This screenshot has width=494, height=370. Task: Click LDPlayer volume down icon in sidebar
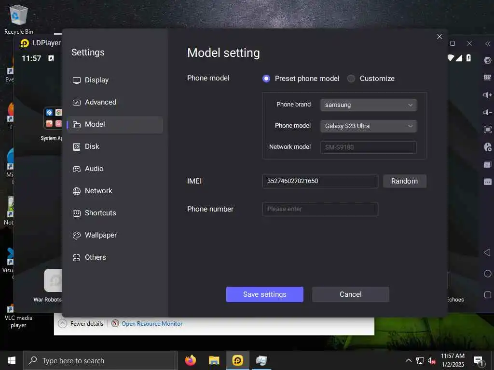tap(487, 112)
